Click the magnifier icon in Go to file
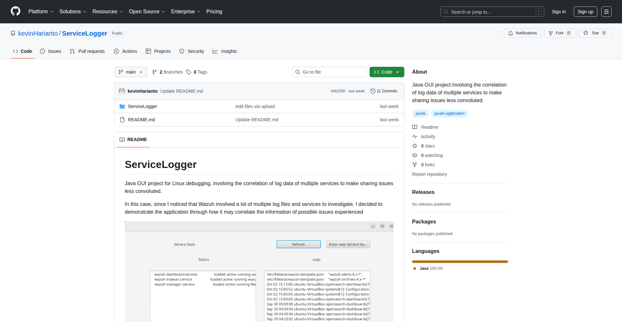 (x=298, y=72)
